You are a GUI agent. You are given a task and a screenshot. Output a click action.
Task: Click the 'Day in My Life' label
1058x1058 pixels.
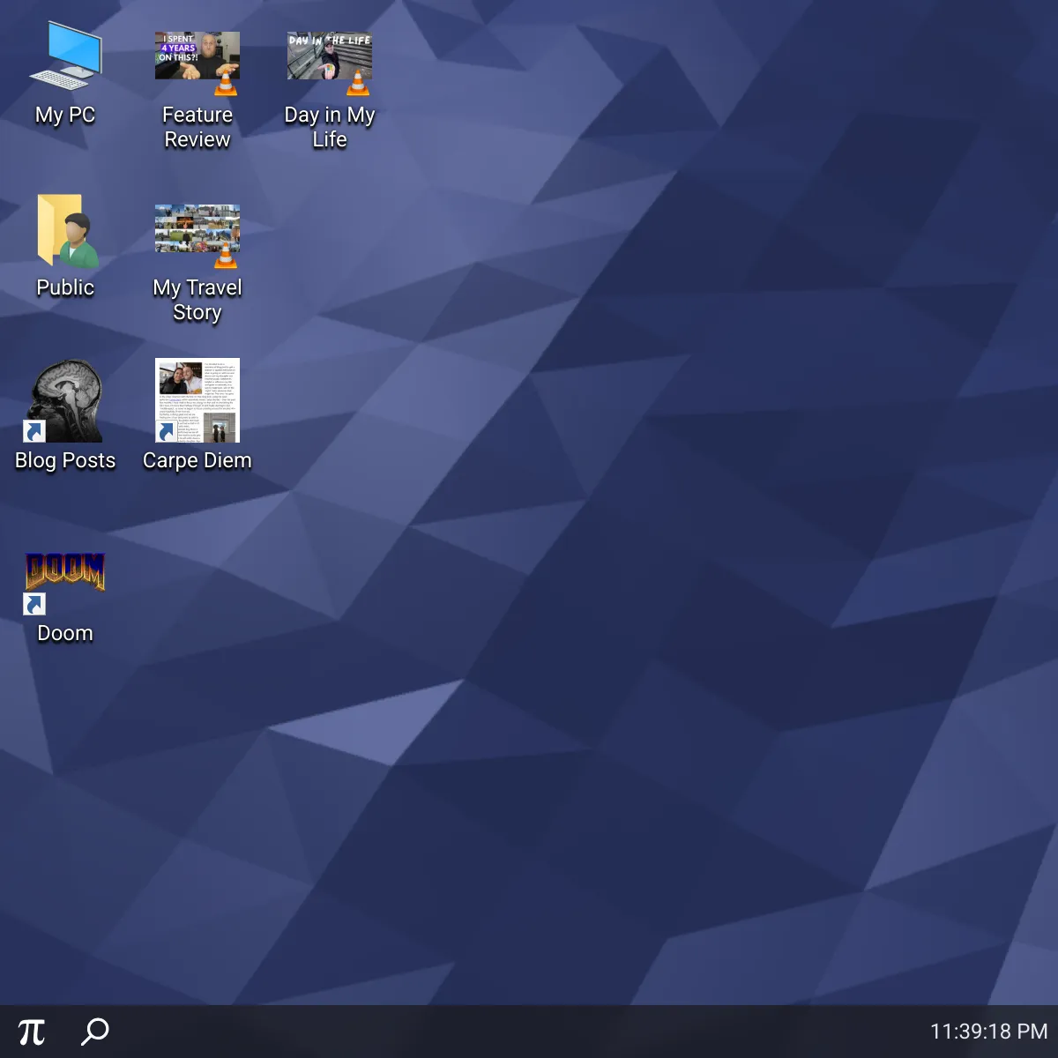pyautogui.click(x=329, y=127)
